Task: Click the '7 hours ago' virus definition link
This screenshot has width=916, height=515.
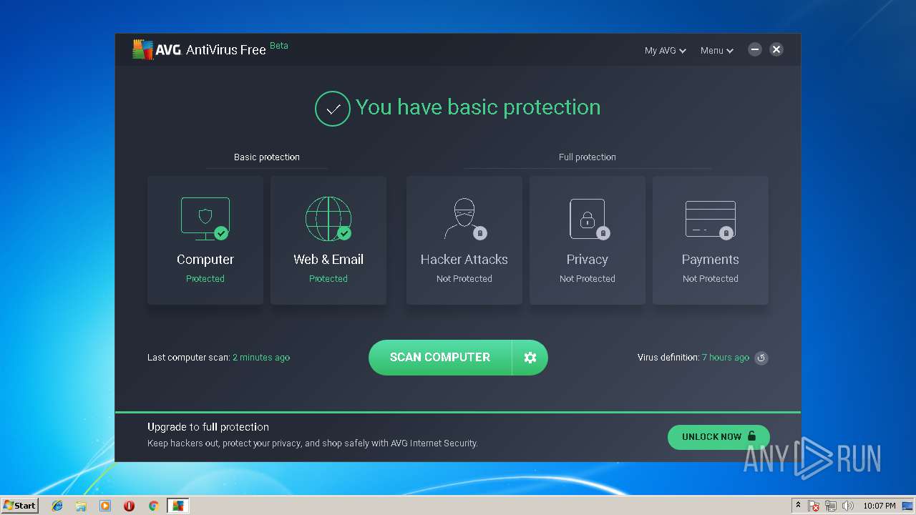Action: 725,358
